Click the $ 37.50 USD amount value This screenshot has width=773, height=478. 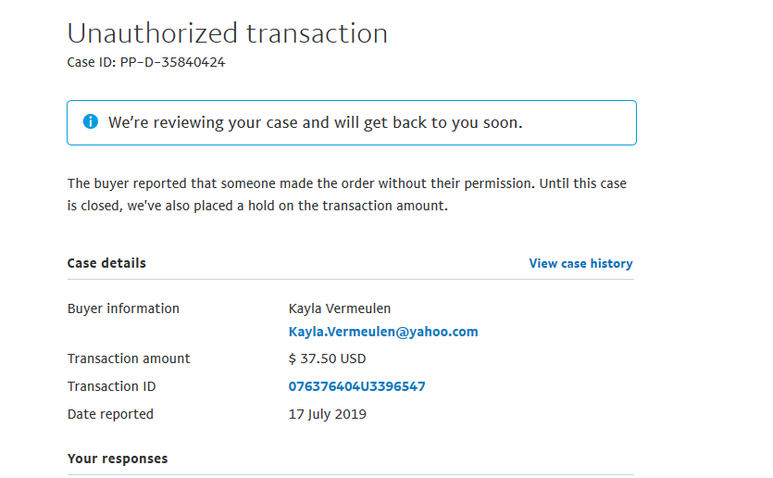(327, 358)
